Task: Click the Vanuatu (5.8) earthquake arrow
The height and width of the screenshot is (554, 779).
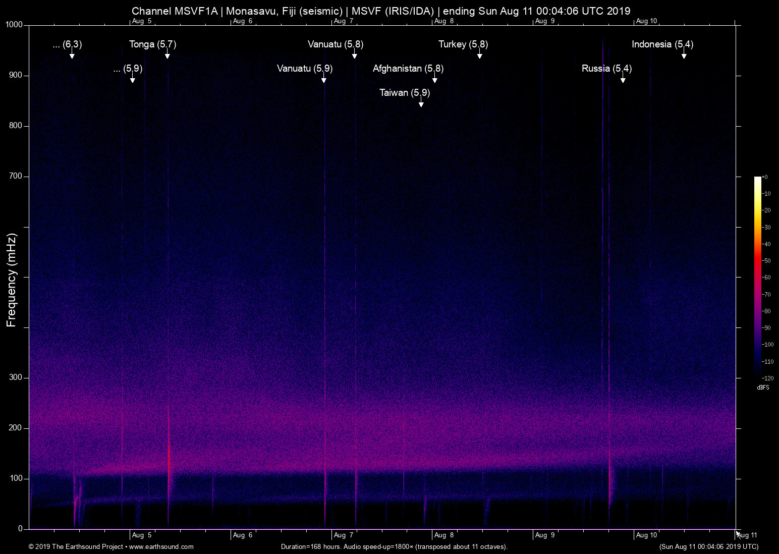Action: pyautogui.click(x=355, y=56)
